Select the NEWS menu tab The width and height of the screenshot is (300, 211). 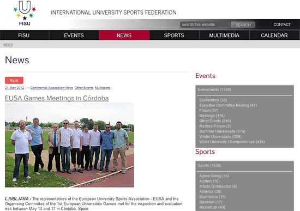124,35
